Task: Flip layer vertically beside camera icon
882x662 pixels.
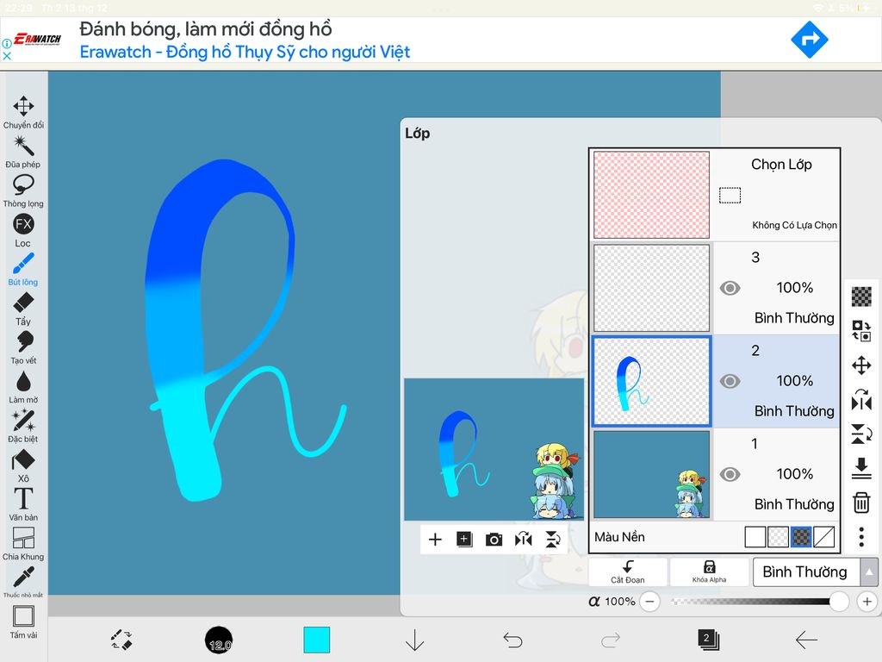Action: 553,540
